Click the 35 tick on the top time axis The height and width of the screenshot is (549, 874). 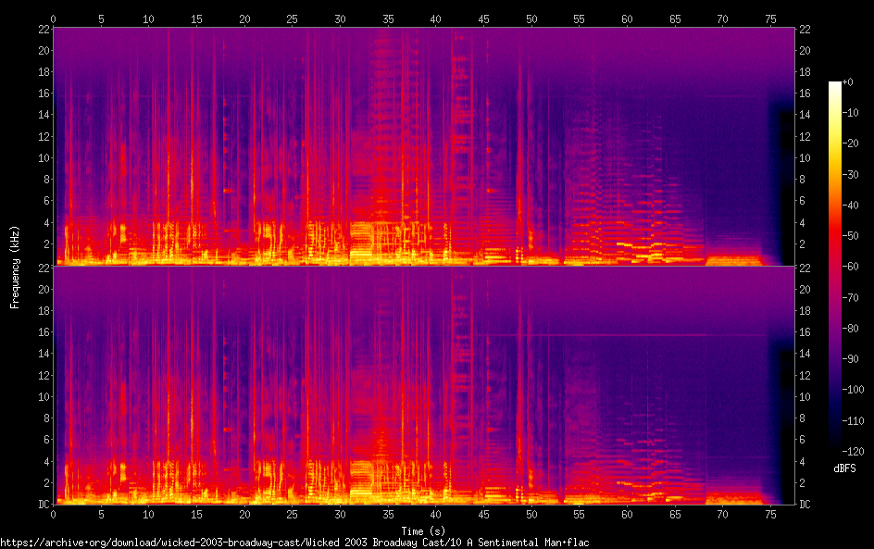point(388,19)
